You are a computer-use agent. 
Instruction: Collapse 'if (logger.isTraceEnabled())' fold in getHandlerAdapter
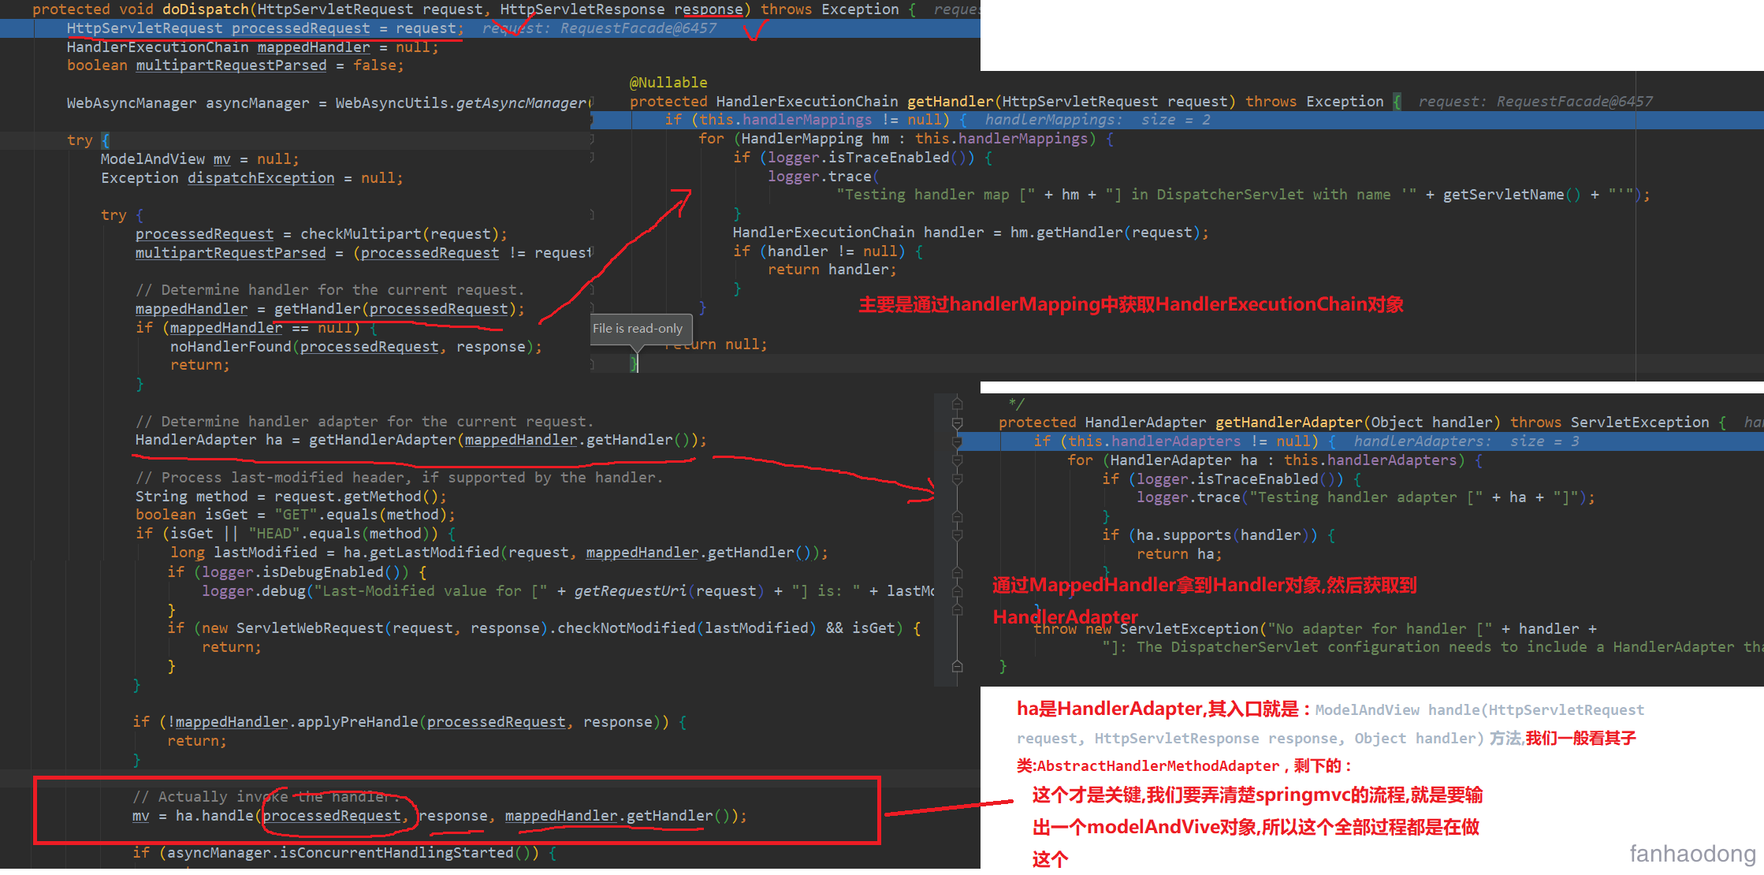[957, 478]
